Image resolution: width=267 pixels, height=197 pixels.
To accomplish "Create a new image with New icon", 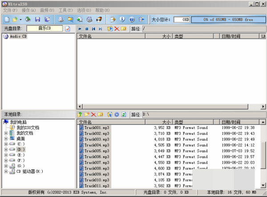I will 7,20.
